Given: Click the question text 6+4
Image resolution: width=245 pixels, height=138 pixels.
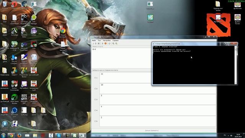Looking at the screenshot, I should [94, 49].
